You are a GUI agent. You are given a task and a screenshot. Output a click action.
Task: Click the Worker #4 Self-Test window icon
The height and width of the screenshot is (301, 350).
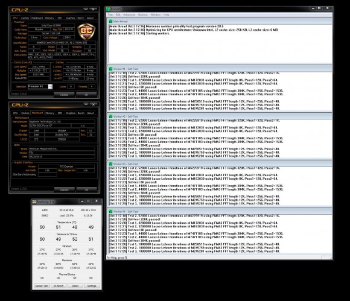click(x=110, y=212)
